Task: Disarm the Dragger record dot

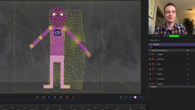Action: (x=153, y=54)
